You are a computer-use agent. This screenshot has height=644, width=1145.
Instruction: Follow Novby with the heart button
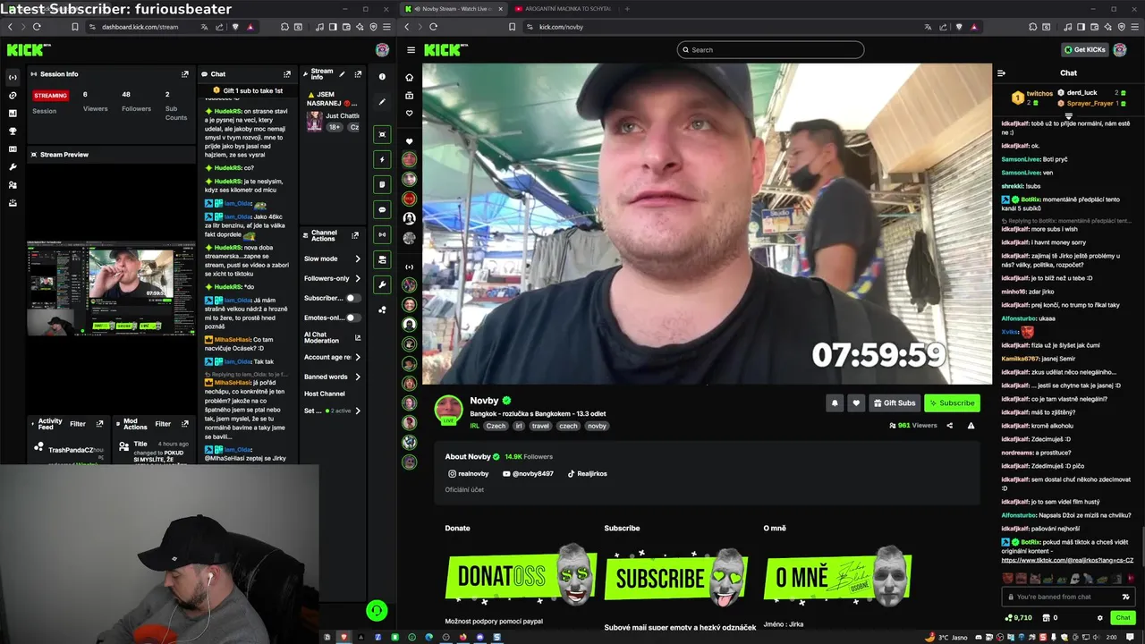(x=856, y=403)
